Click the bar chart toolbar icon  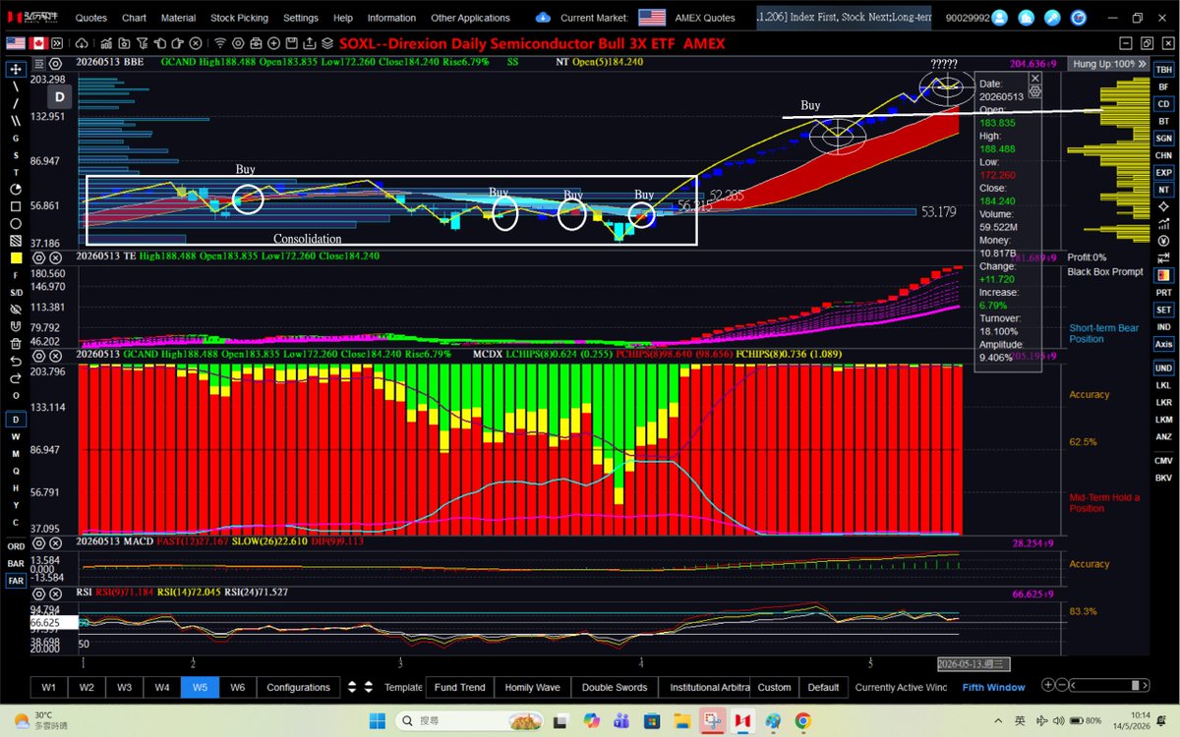pos(106,44)
